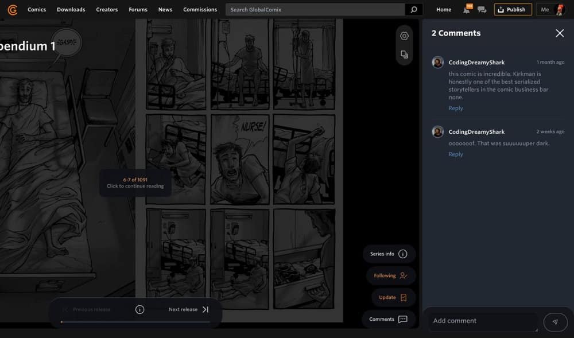
Task: Go to Previous release
Action: 87,309
